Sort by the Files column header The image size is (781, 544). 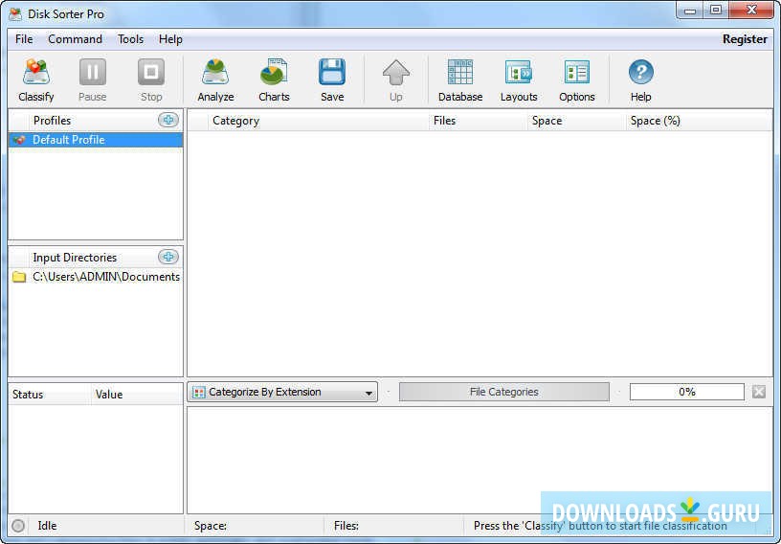point(478,121)
